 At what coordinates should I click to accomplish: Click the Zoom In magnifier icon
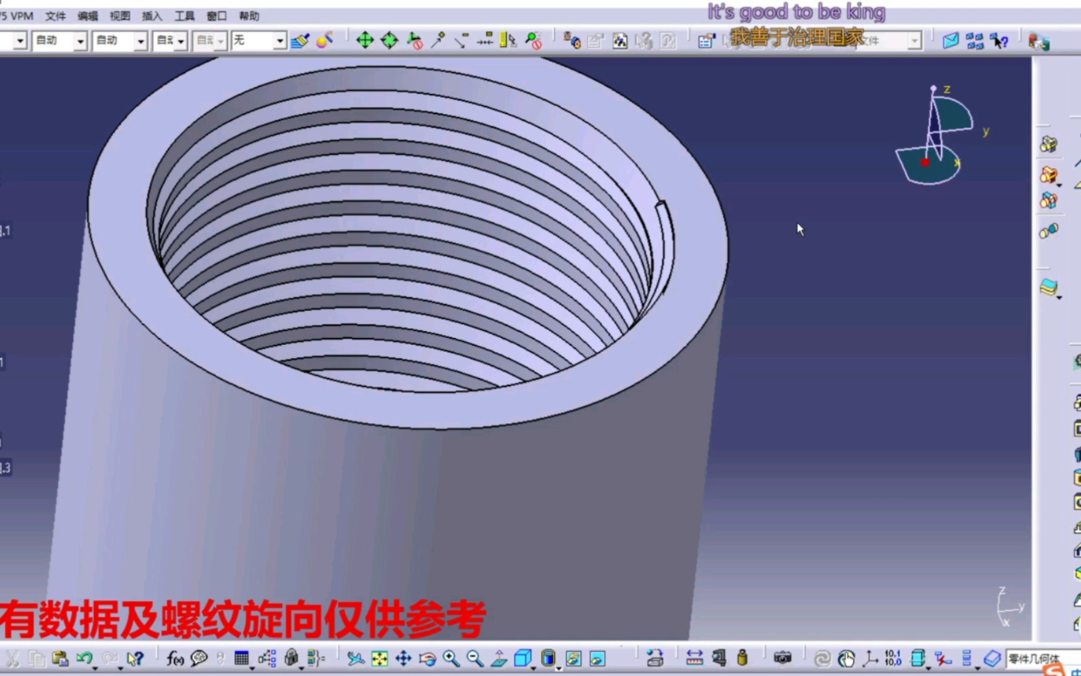(451, 658)
